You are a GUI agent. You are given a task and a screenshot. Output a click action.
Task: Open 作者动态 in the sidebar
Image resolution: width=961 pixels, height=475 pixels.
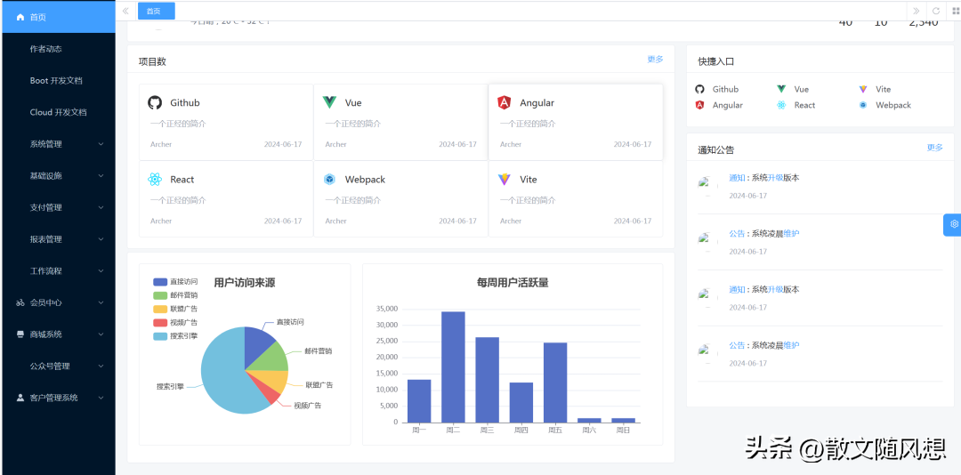coord(46,49)
